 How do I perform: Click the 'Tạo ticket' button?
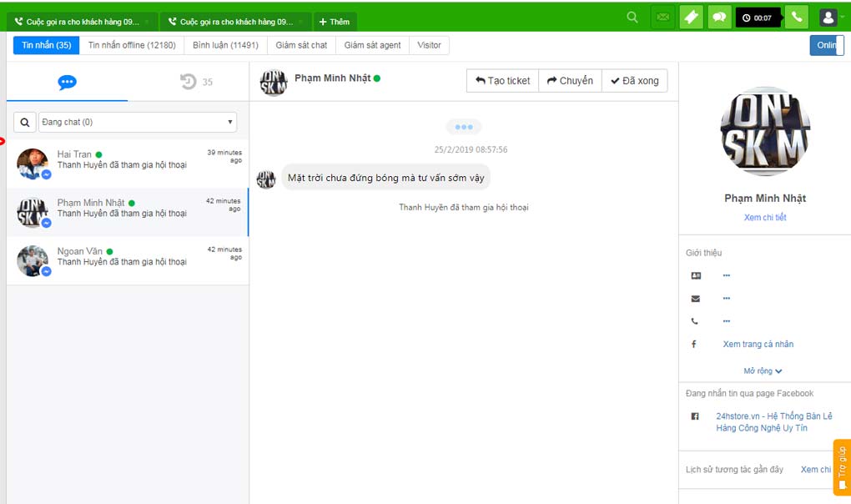pyautogui.click(x=502, y=81)
